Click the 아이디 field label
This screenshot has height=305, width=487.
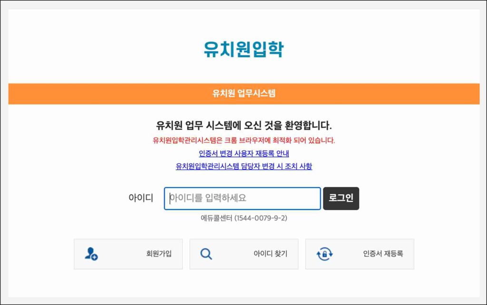(x=141, y=199)
